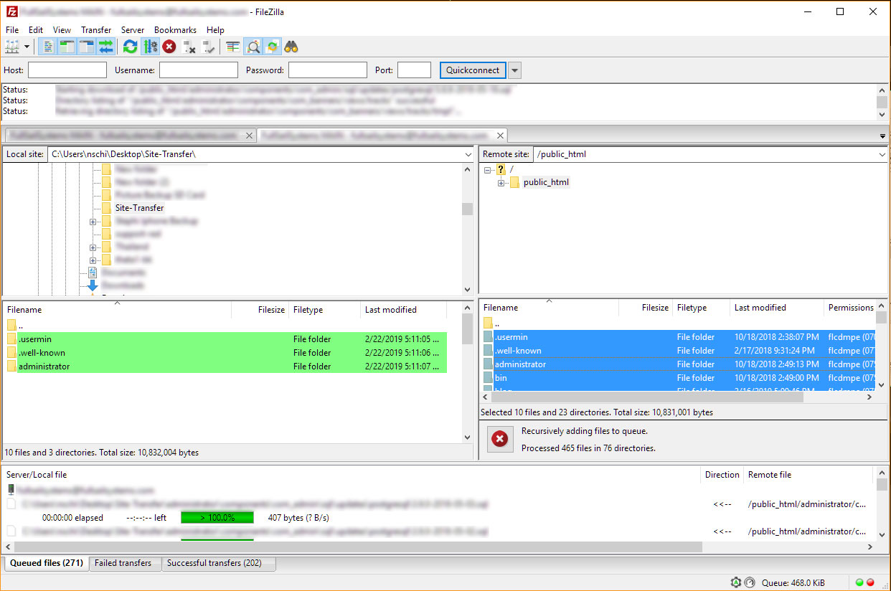Screen dimensions: 891x591
Task: Sort remote list by Filetype column
Action: click(701, 308)
